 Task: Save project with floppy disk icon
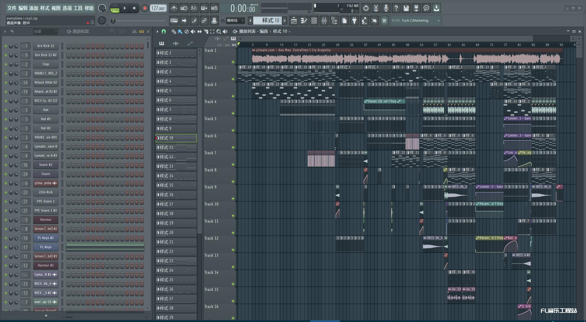coord(406,8)
